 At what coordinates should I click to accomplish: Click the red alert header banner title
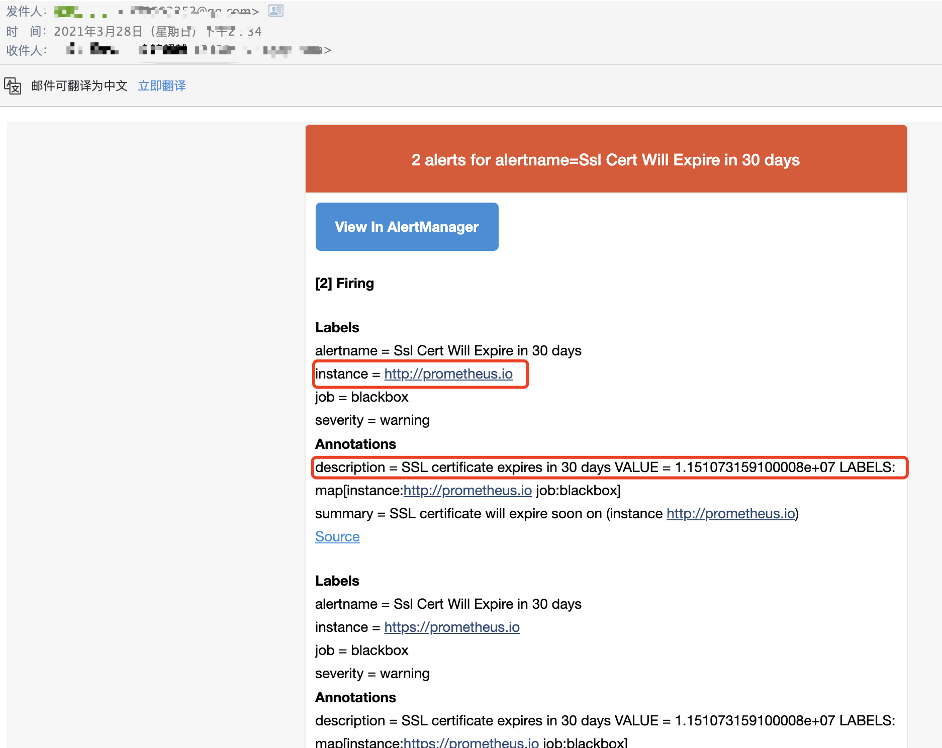[x=606, y=160]
